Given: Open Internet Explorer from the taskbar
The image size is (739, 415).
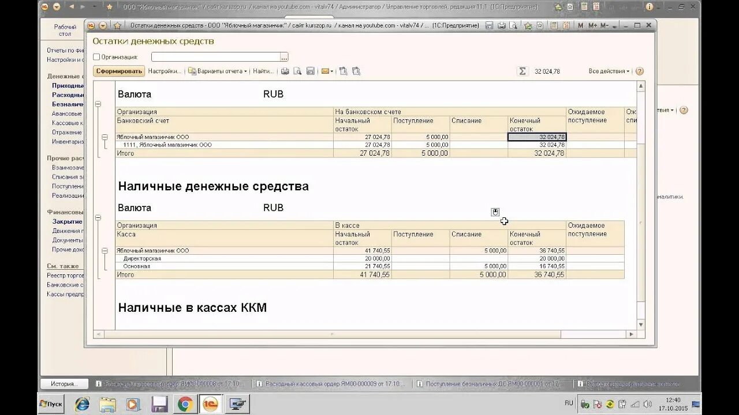Looking at the screenshot, I should pyautogui.click(x=83, y=405).
